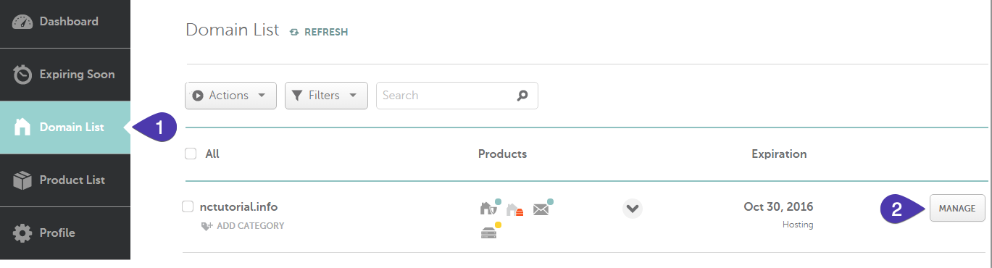The image size is (992, 268).
Task: Click the magnifier search icon
Action: [x=522, y=95]
